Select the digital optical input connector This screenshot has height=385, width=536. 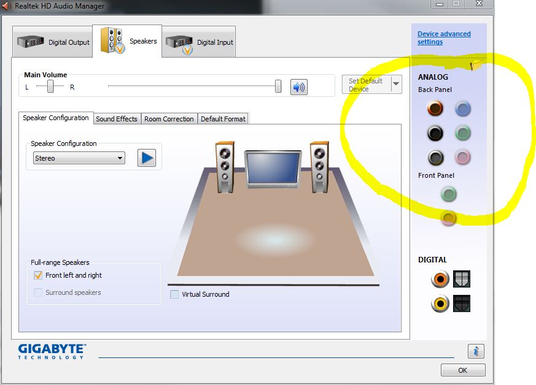click(x=462, y=303)
